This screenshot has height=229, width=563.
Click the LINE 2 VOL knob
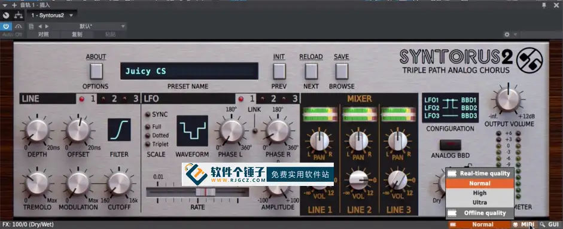(358, 180)
